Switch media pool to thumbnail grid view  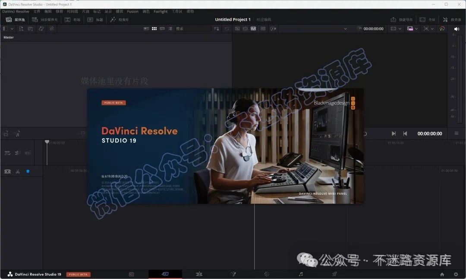[x=154, y=29]
